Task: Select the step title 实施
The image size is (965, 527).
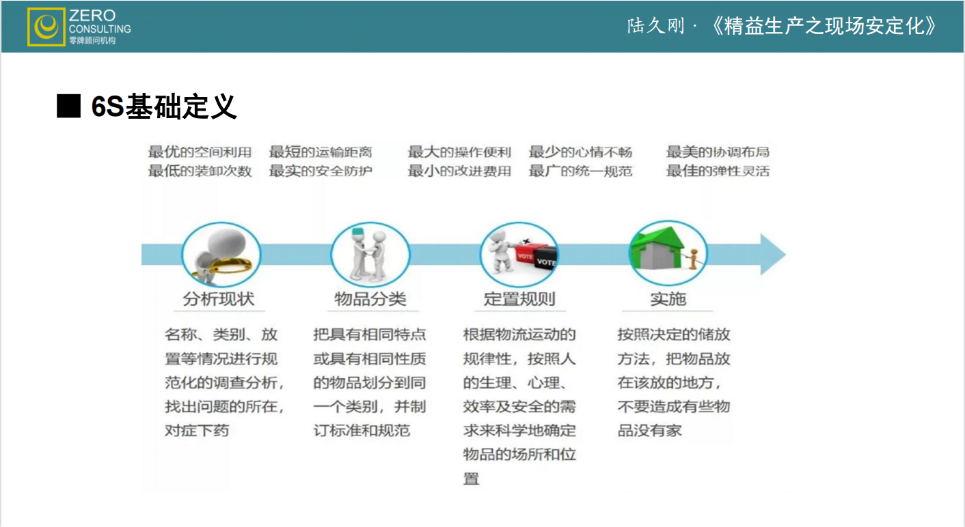Action: tap(668, 299)
